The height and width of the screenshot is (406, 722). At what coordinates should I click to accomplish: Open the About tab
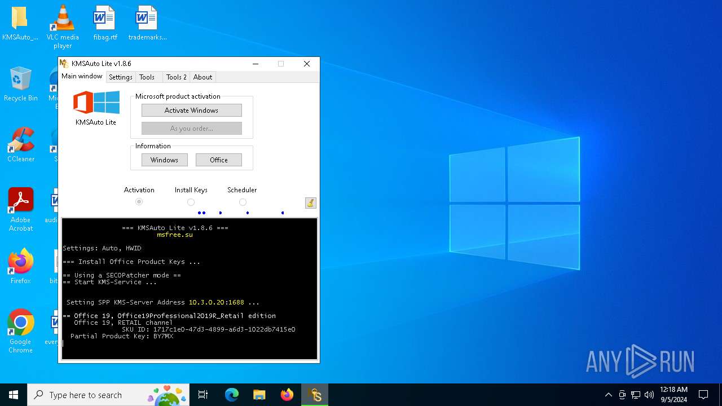(203, 77)
